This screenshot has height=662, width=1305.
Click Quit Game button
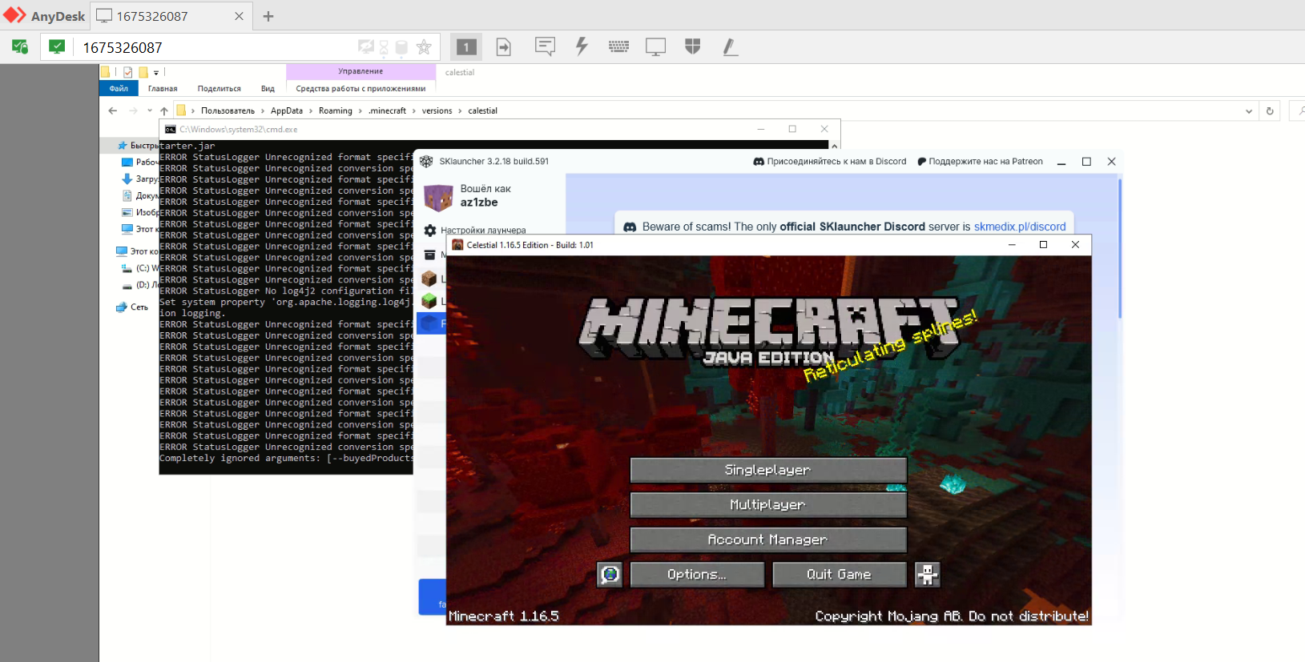coord(839,575)
